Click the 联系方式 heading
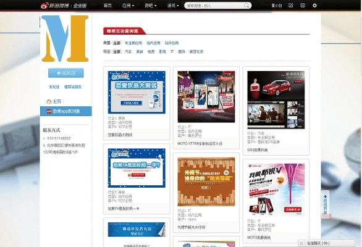This screenshot has width=362, height=247. tap(51, 130)
